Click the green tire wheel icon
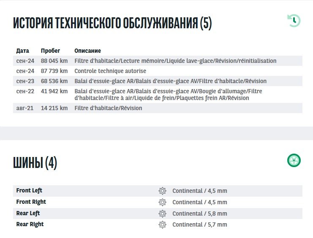Image resolution: width=313 pixels, height=238 pixels. click(x=294, y=160)
